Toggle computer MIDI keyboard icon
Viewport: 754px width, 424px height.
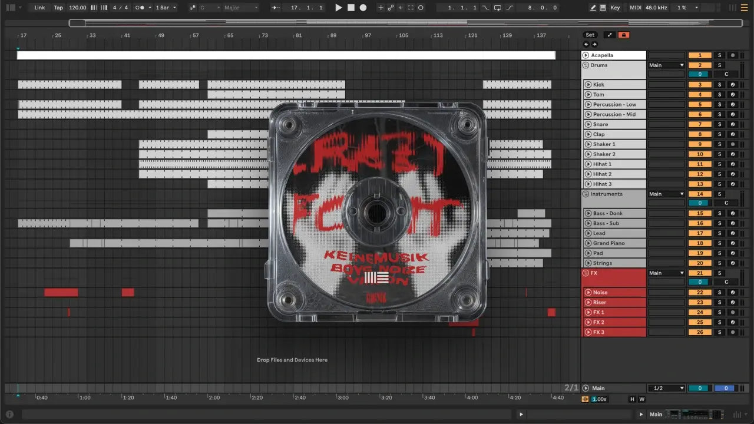(x=603, y=8)
